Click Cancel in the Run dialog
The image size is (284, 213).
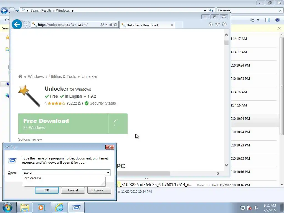pyautogui.click(x=73, y=190)
